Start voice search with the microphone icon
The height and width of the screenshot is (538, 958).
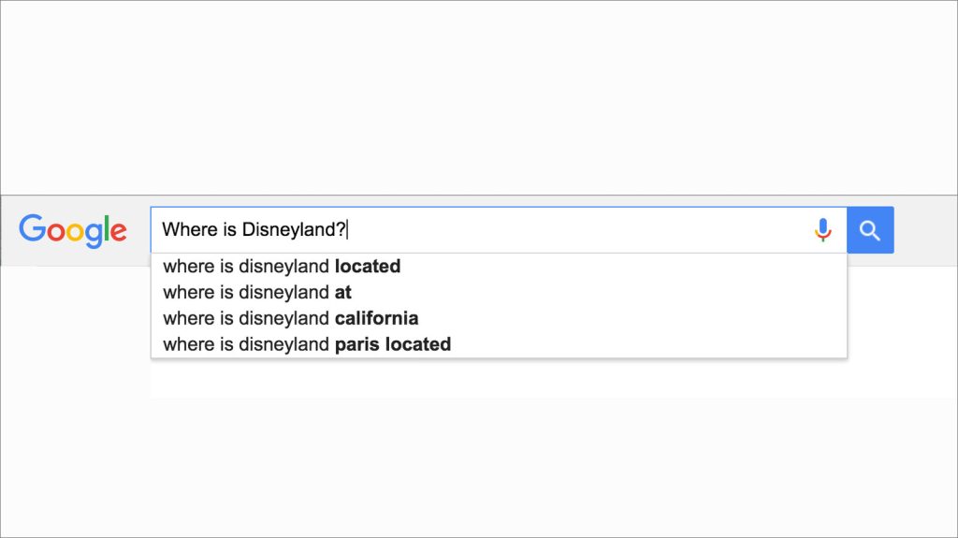click(822, 230)
